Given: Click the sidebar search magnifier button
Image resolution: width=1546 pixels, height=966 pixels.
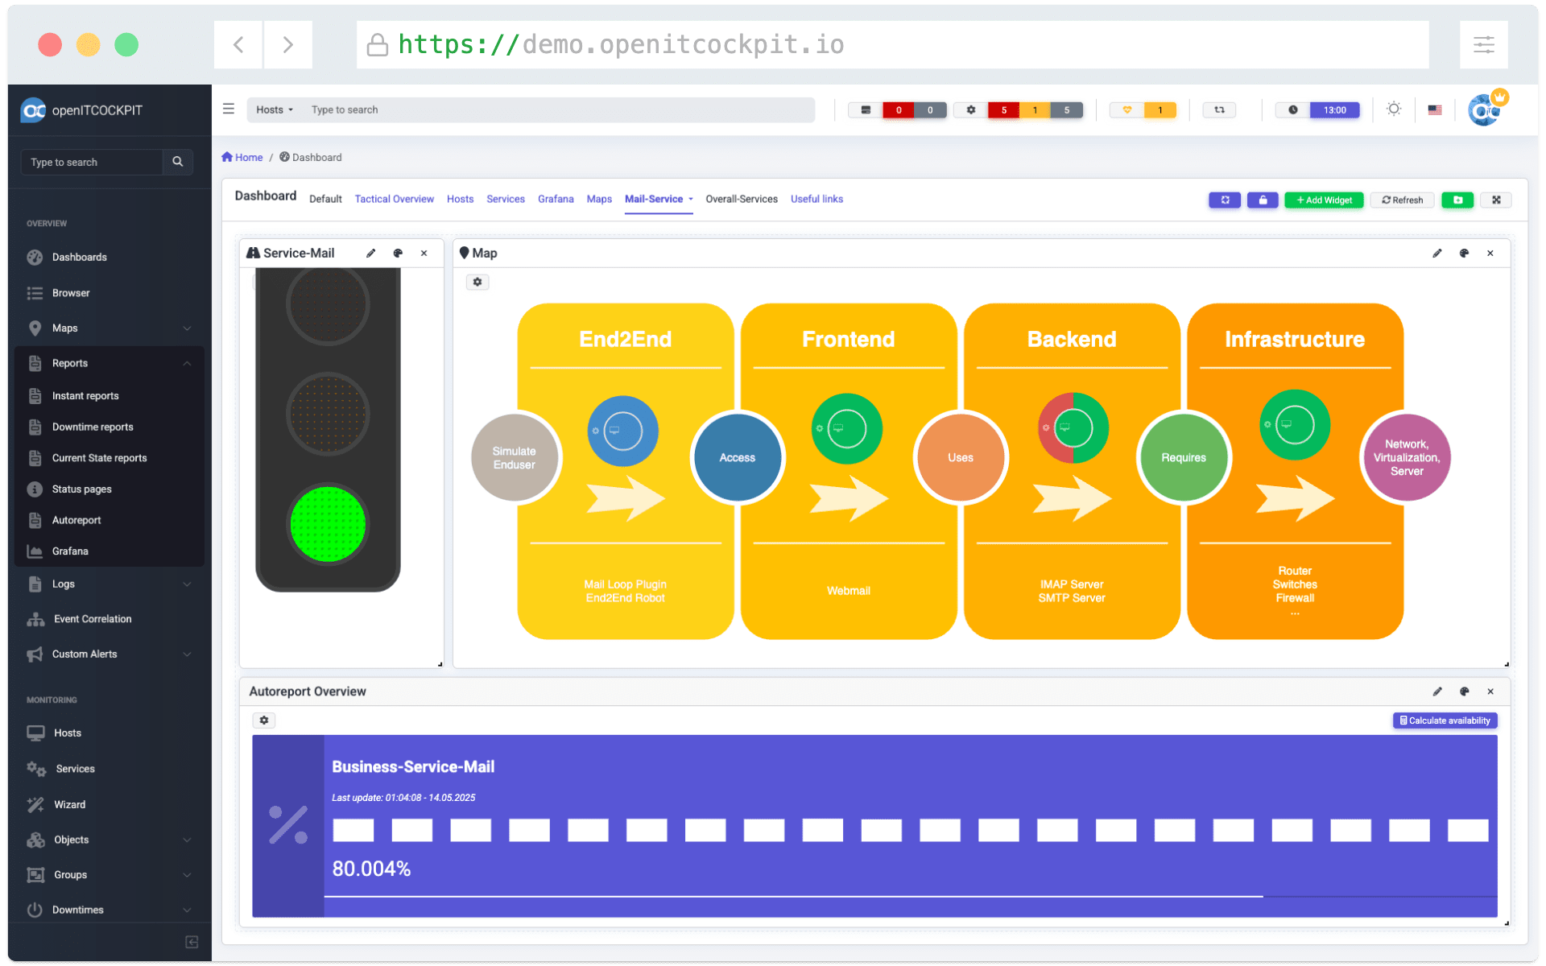Looking at the screenshot, I should [177, 162].
